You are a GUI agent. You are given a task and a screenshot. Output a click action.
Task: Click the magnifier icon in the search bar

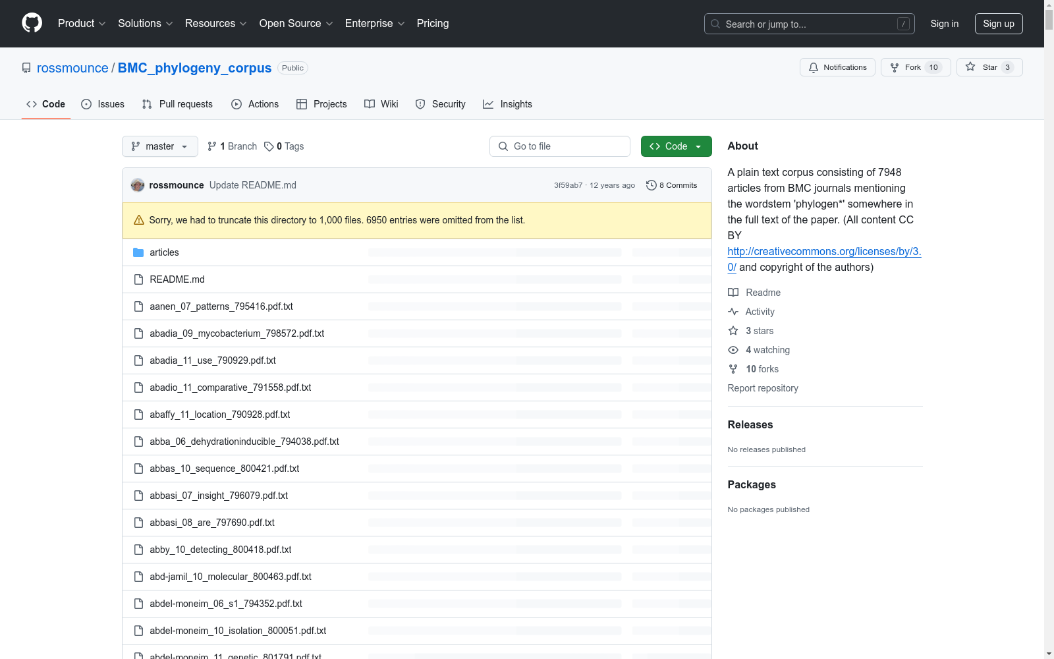click(x=715, y=24)
